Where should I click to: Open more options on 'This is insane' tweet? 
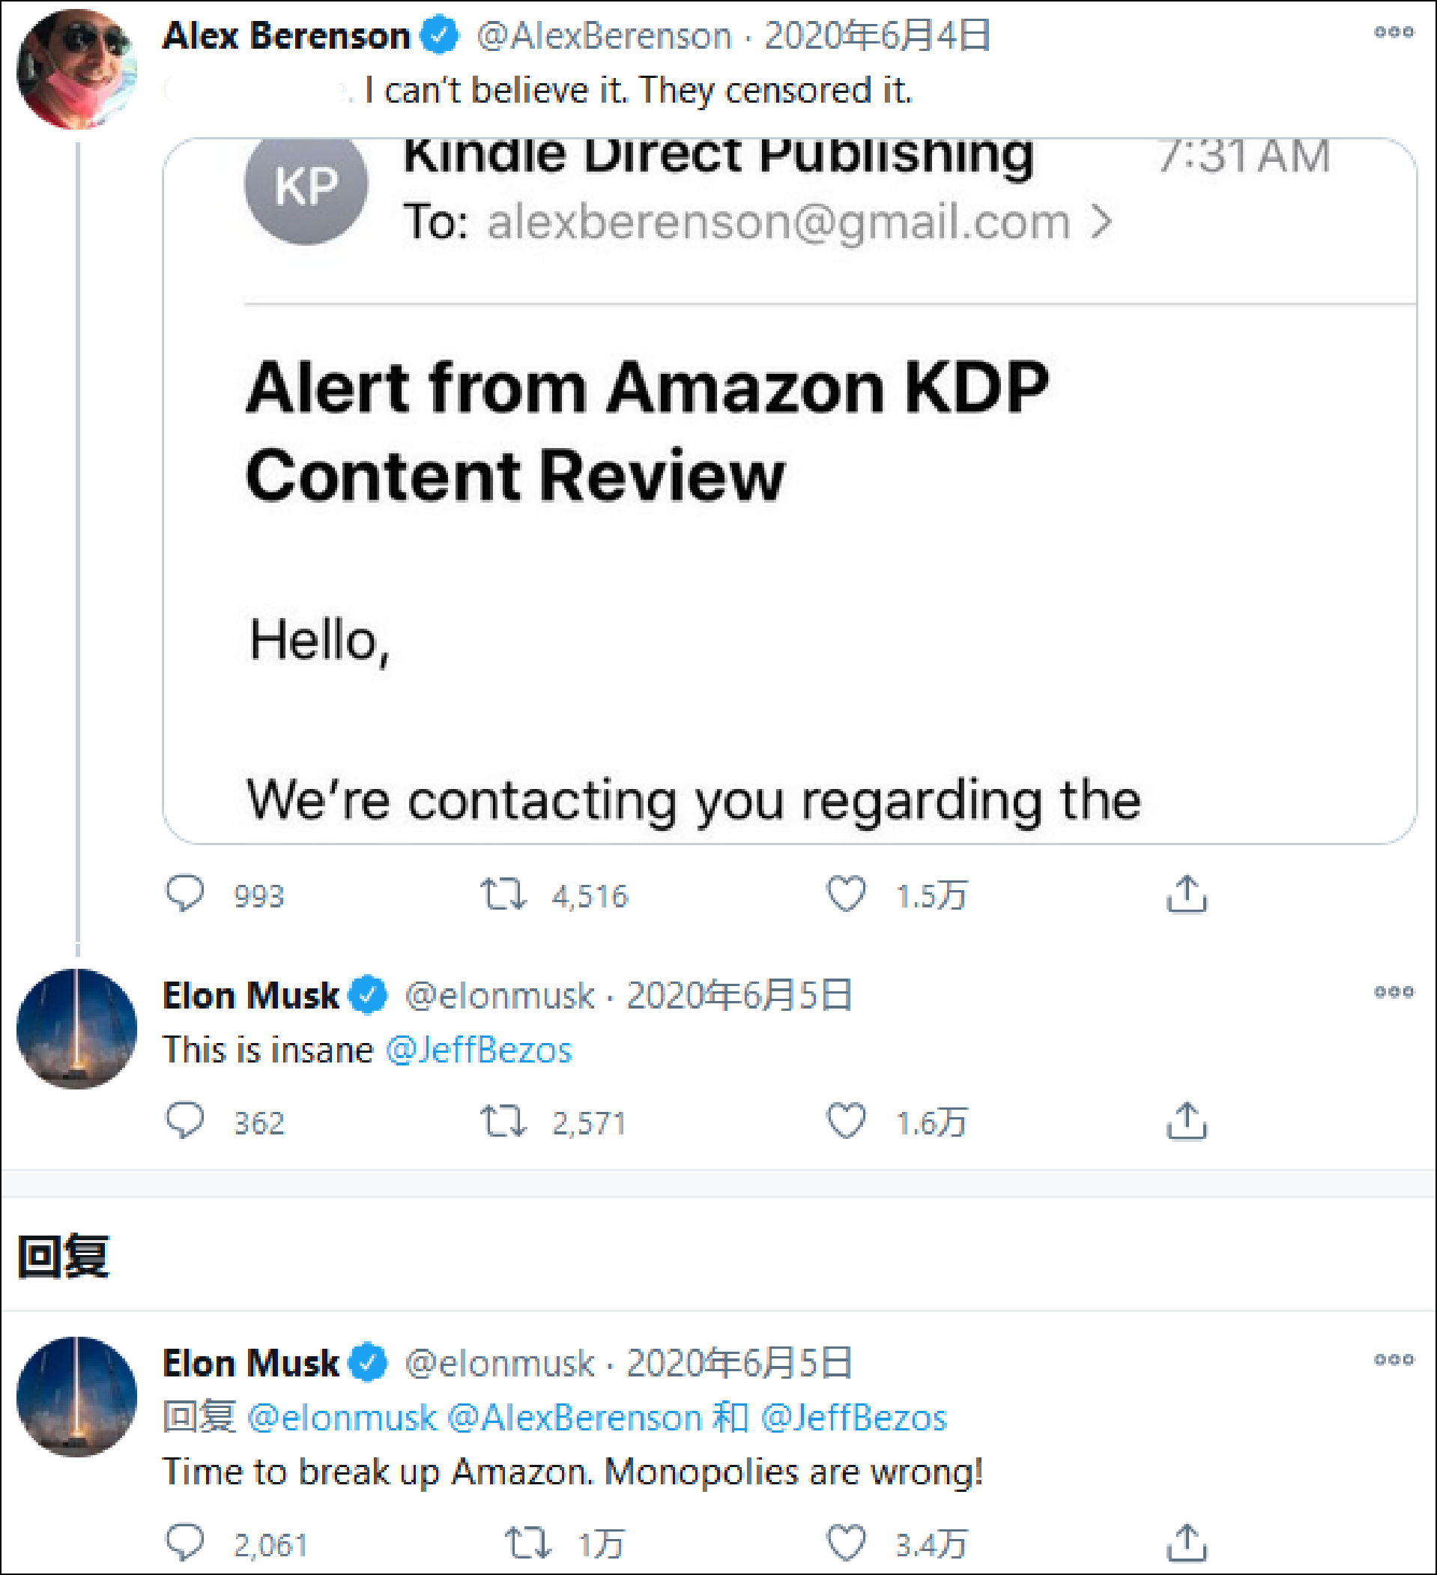point(1394,992)
